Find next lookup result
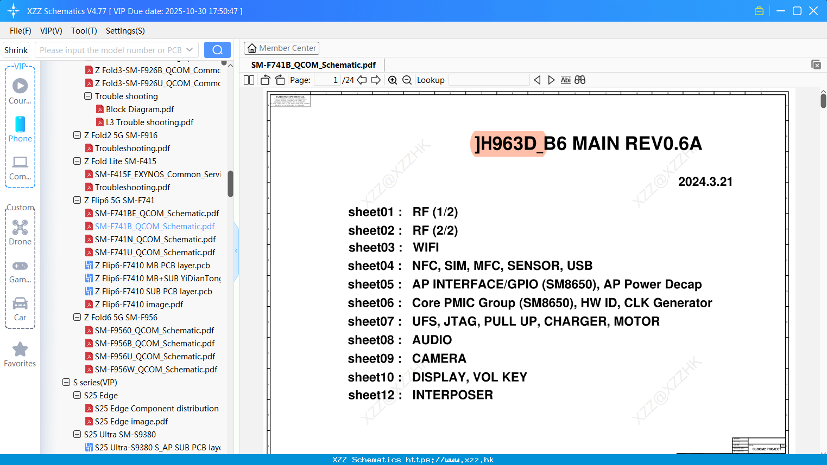 [x=551, y=80]
